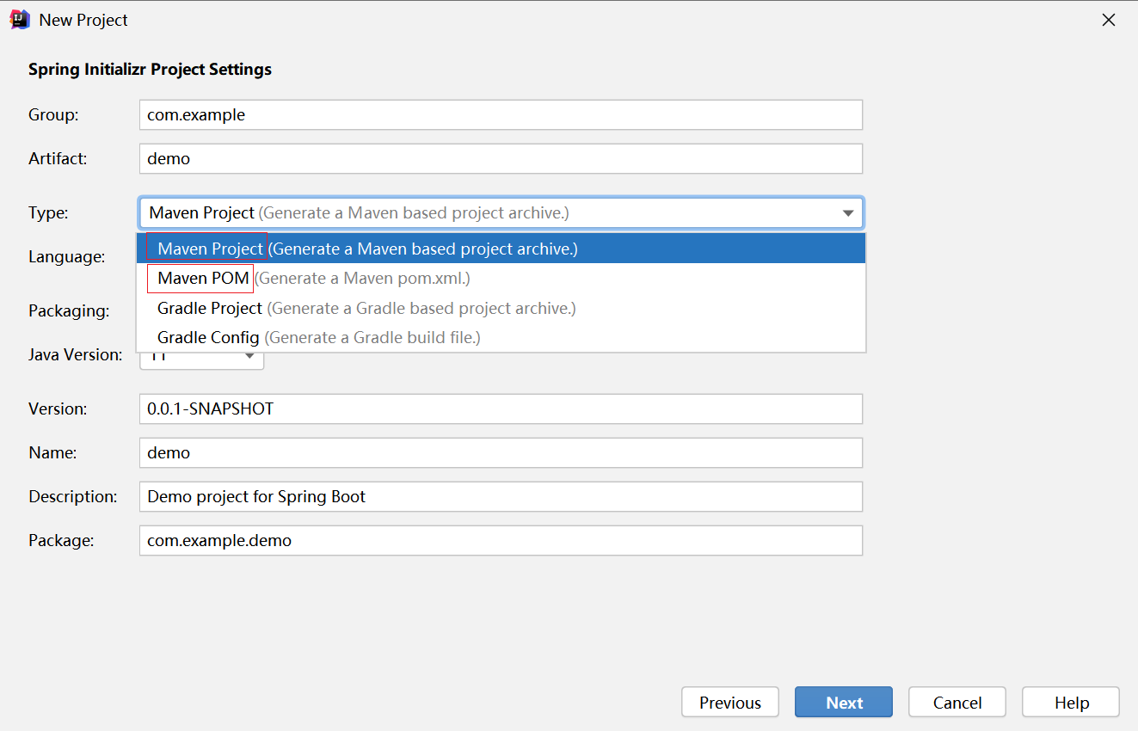
Task: Click the IntelliJ IDEA logo icon
Action: [x=19, y=19]
